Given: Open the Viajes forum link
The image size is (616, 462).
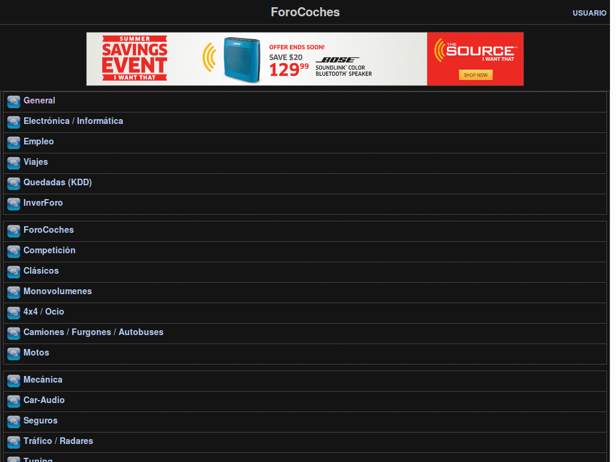Looking at the screenshot, I should click(35, 162).
